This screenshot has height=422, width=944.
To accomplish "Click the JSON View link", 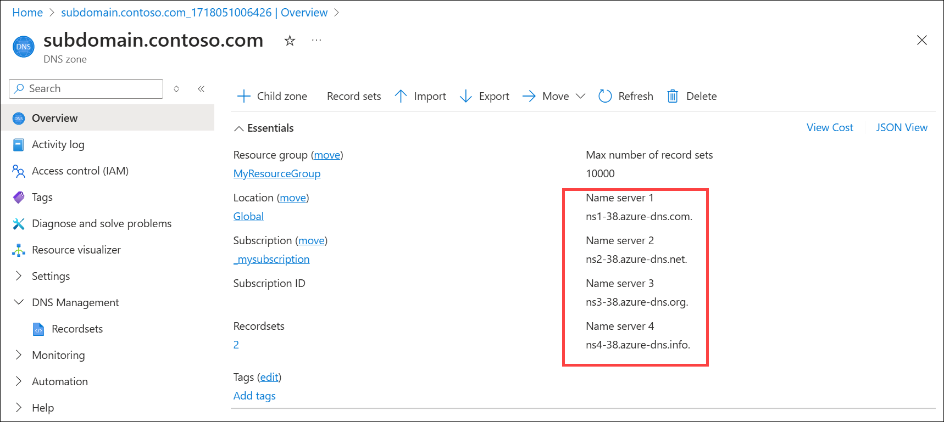I will (x=901, y=128).
